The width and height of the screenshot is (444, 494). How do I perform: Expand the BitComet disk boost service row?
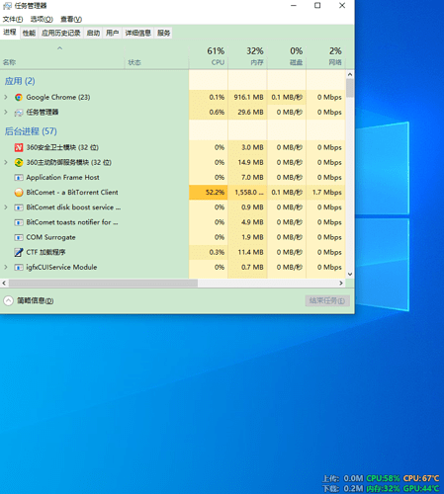[6, 207]
